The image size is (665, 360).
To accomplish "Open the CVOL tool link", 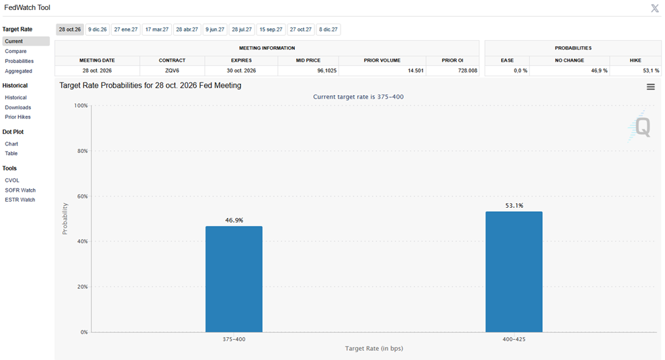I will coord(12,180).
